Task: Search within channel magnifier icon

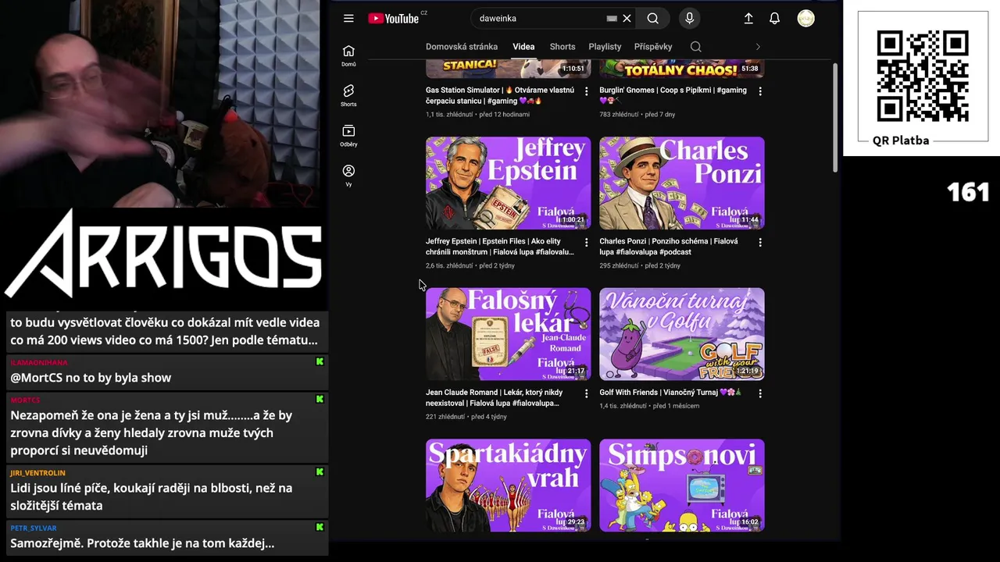Action: [695, 47]
